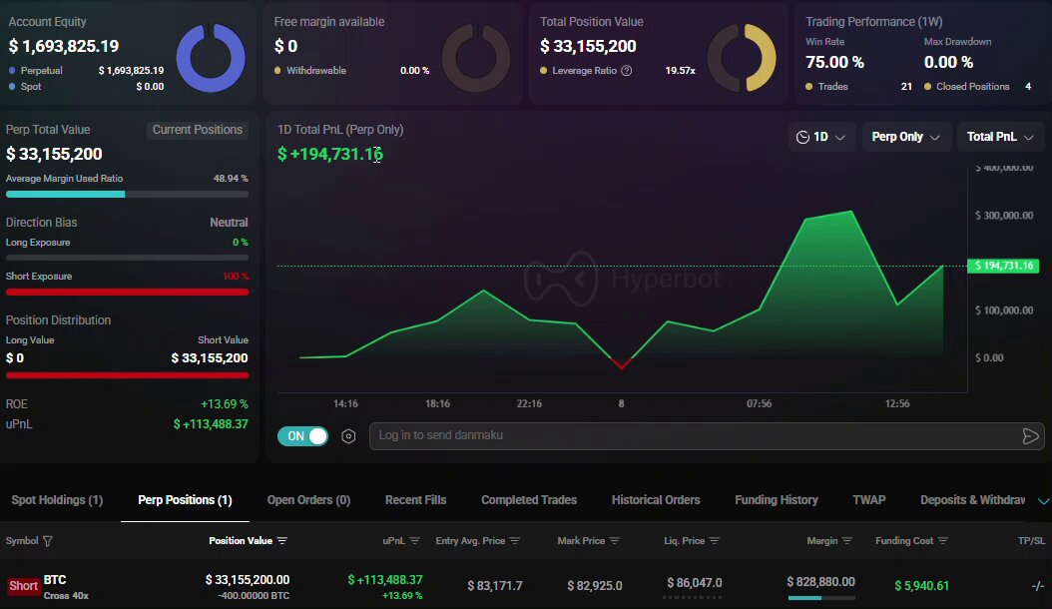Switch to the TWAP tab

click(868, 500)
